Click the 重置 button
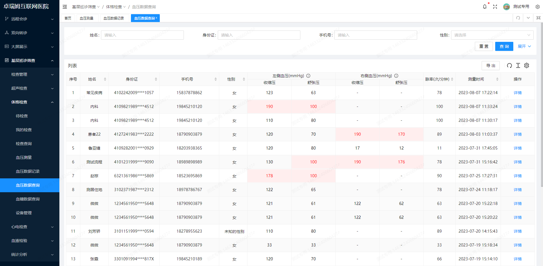This screenshot has width=543, height=266. click(484, 46)
